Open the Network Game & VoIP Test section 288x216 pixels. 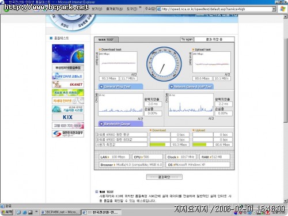pyautogui.click(x=191, y=86)
